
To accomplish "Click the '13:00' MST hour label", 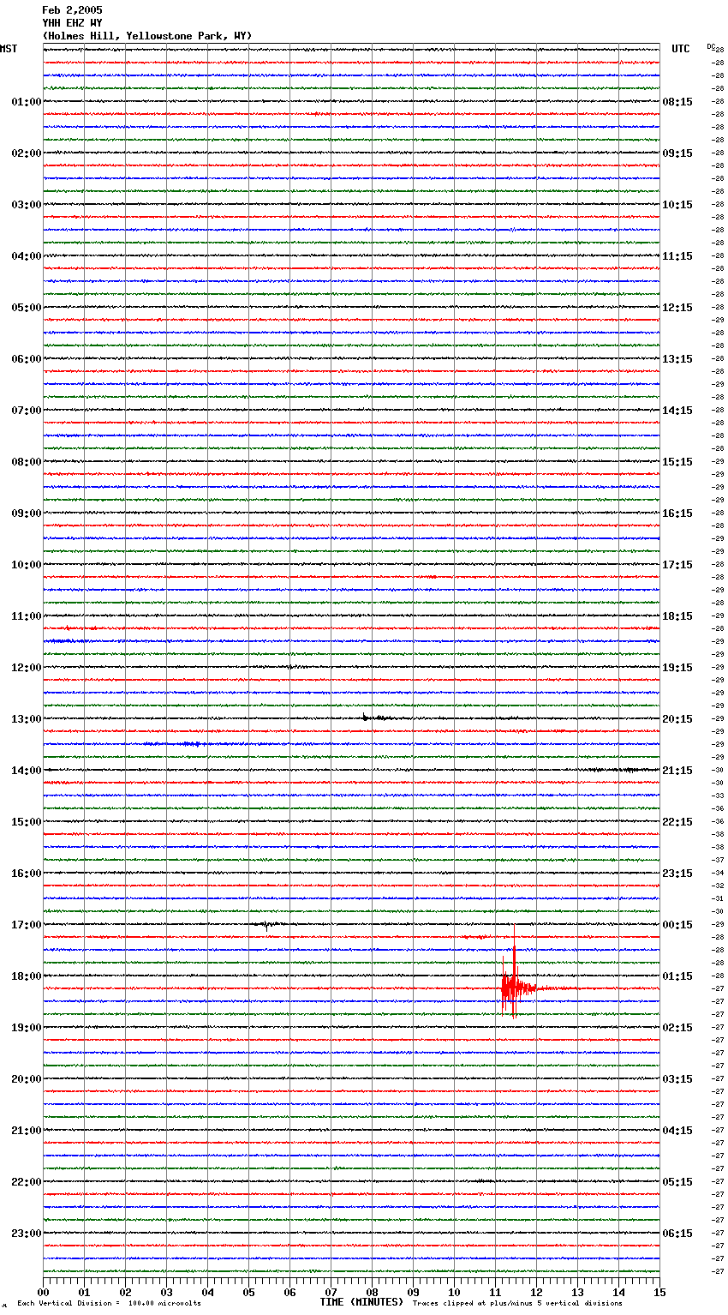I will pyautogui.click(x=27, y=719).
